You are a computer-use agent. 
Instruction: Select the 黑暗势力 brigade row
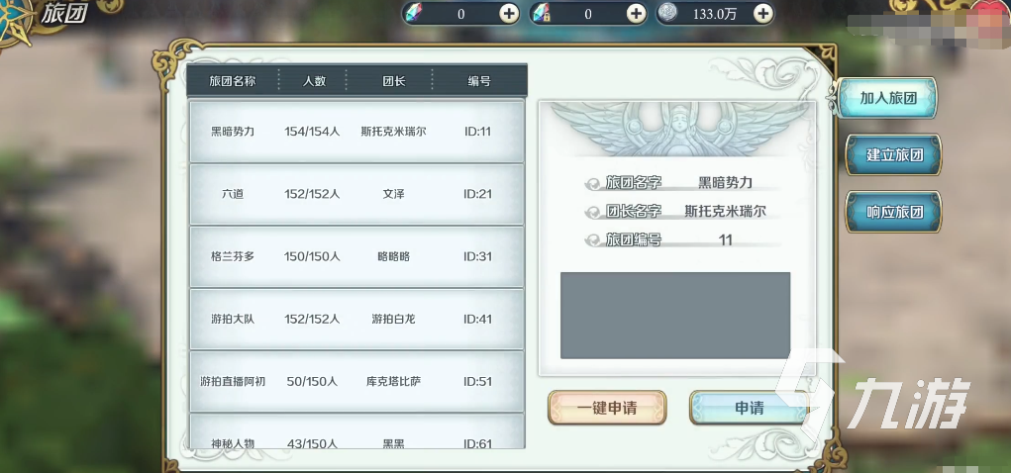point(356,132)
